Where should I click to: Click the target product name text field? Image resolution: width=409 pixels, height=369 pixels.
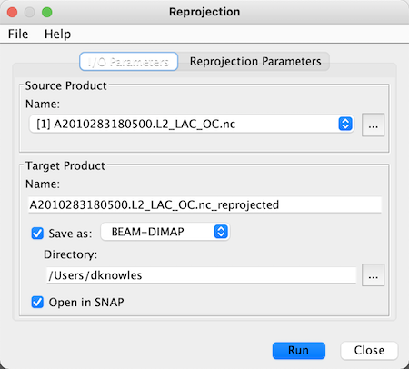[x=204, y=205]
